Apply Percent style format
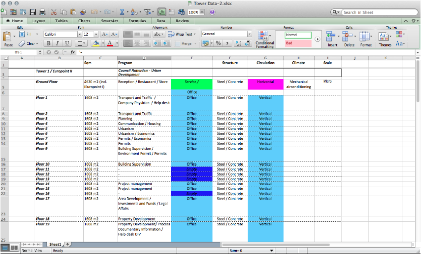This screenshot has height=254, width=421. (x=218, y=43)
